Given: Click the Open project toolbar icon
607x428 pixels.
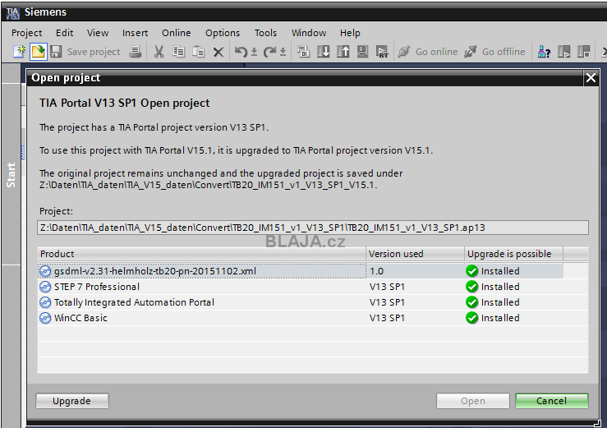Looking at the screenshot, I should [39, 52].
